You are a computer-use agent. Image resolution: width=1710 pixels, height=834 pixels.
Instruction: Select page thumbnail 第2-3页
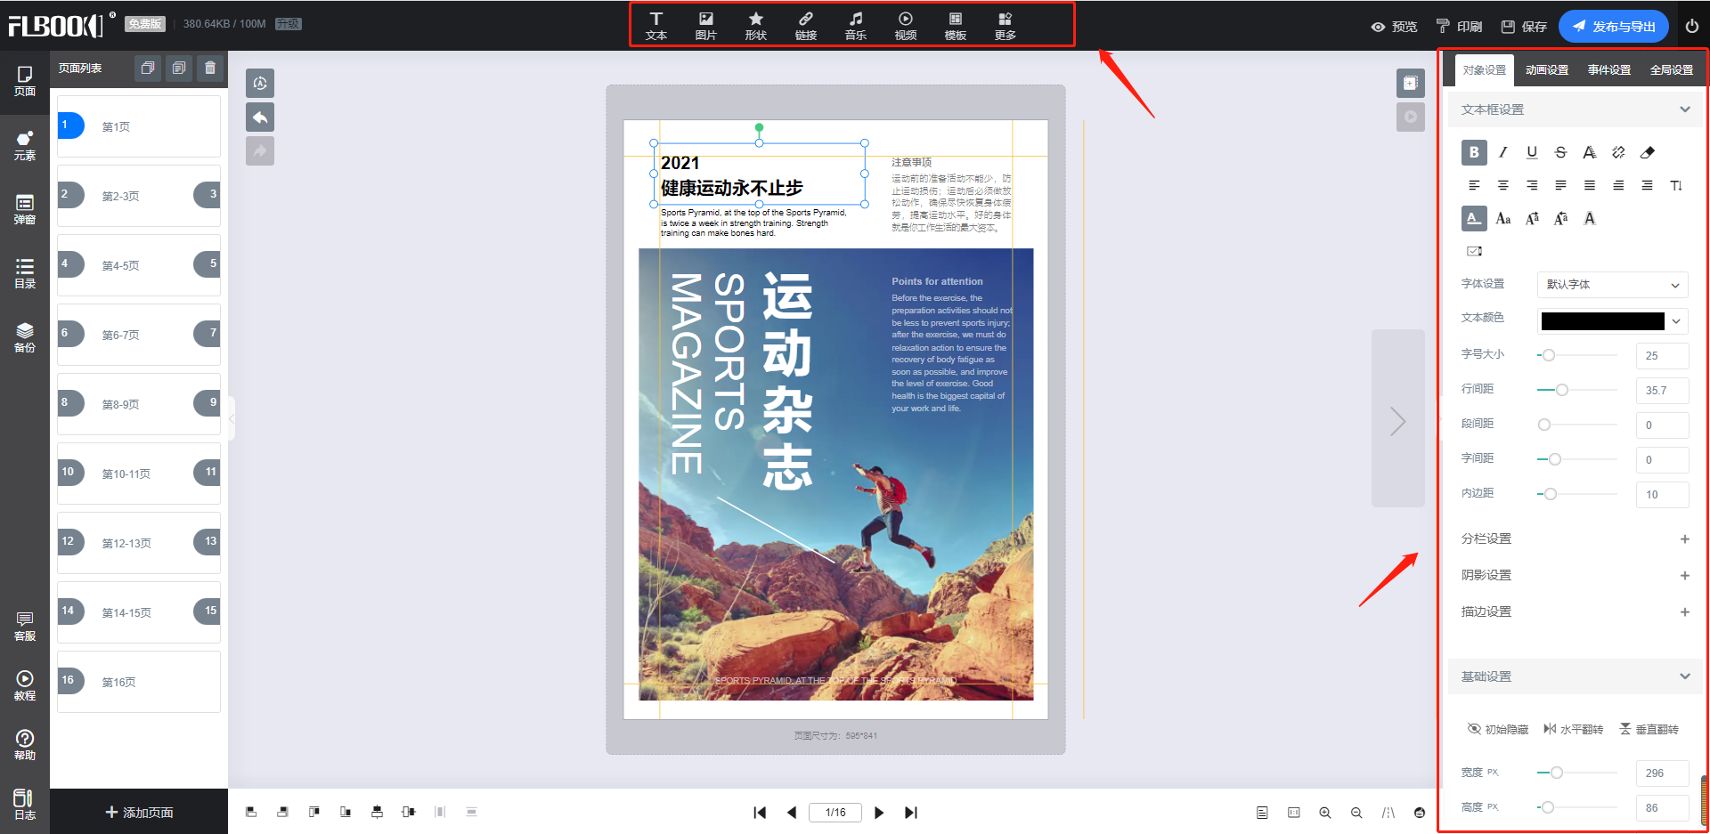tap(139, 196)
